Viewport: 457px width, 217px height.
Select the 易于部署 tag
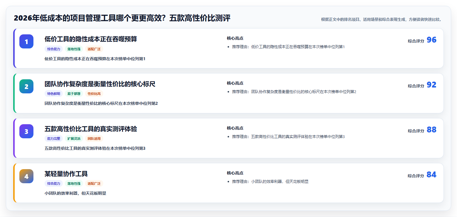(74, 94)
